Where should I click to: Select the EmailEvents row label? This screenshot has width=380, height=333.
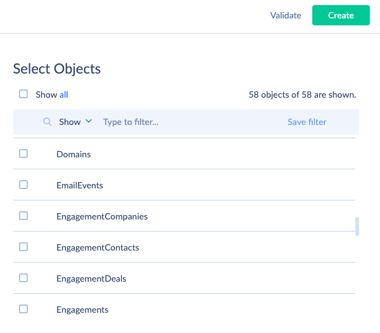coord(80,185)
